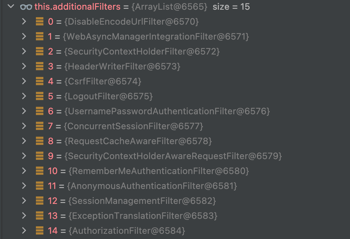Expand the SecurityContextHolderFilter node
Viewport: 350px width, 239px height.
tap(24, 51)
